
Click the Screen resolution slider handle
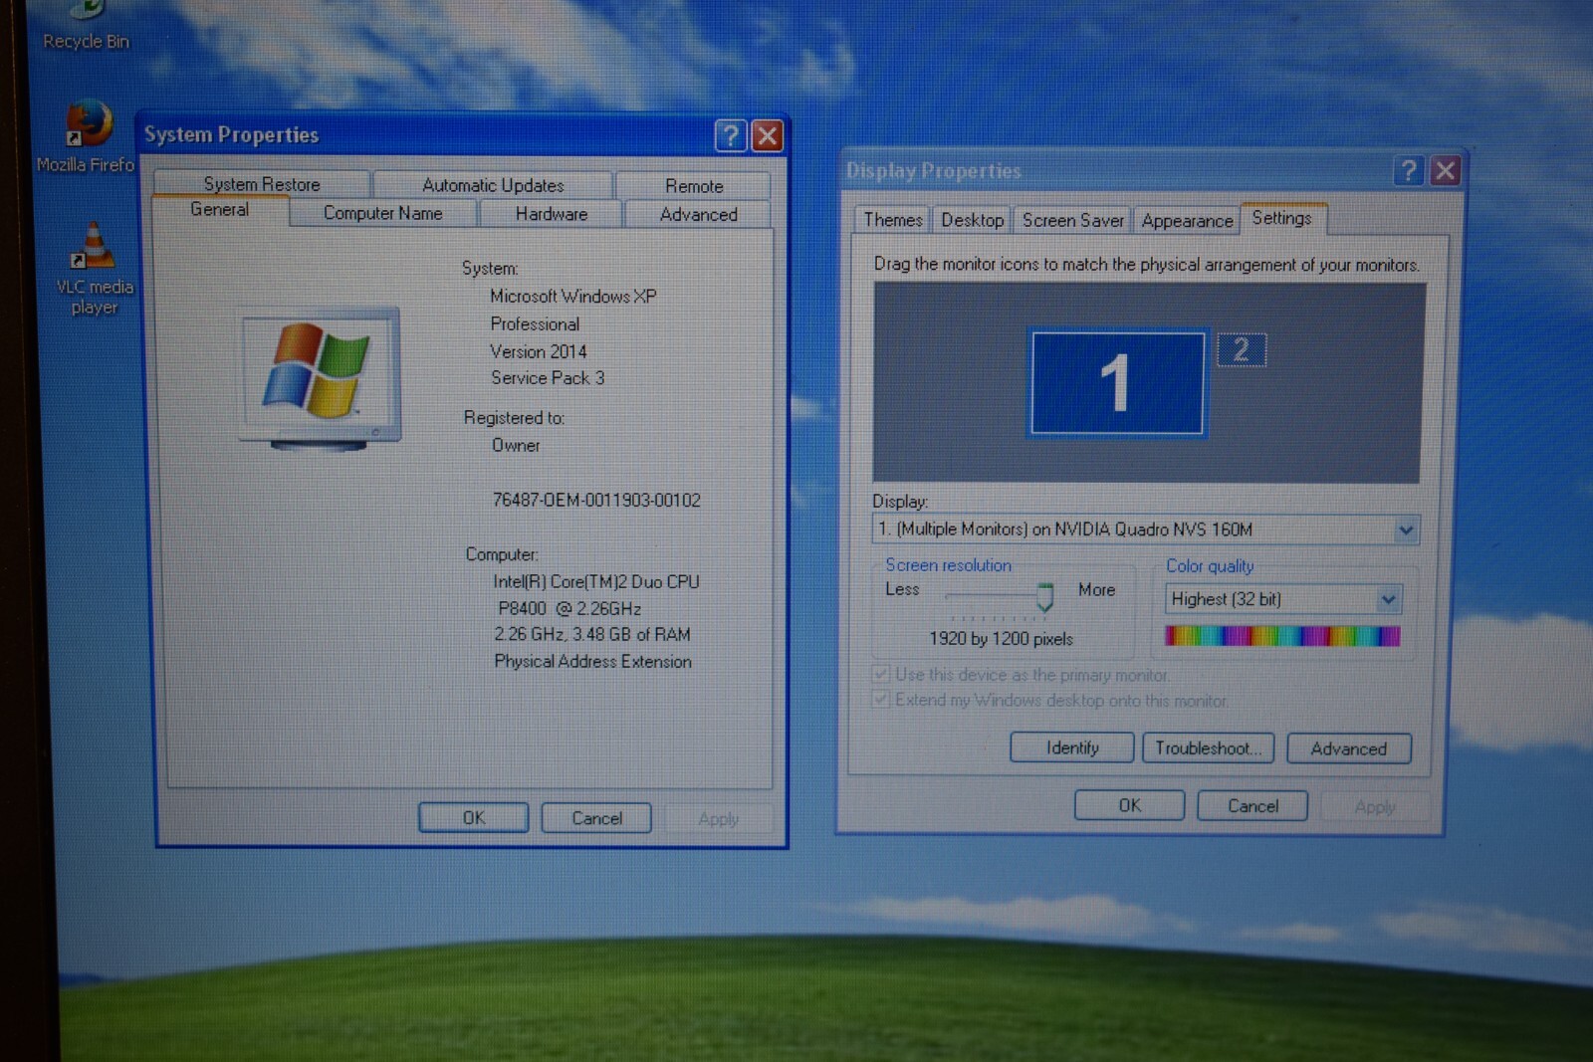[1044, 596]
